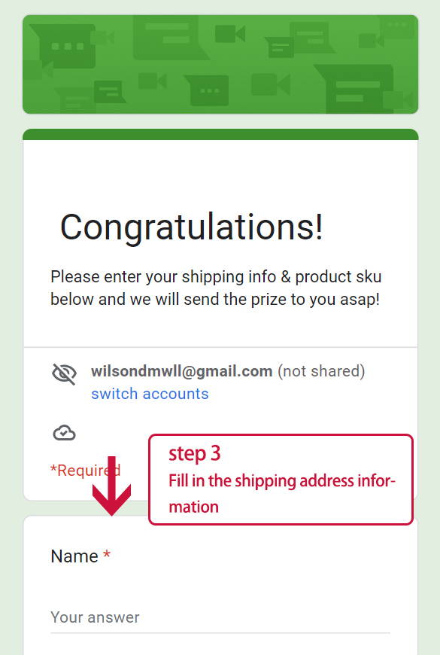Open the switch accounts link
440x655 pixels.
150,394
